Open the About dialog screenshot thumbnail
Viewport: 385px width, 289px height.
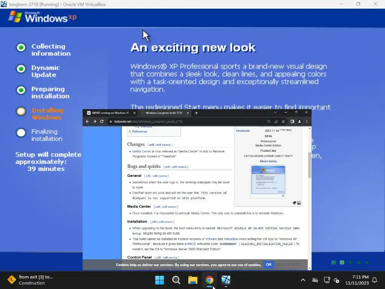point(268,180)
